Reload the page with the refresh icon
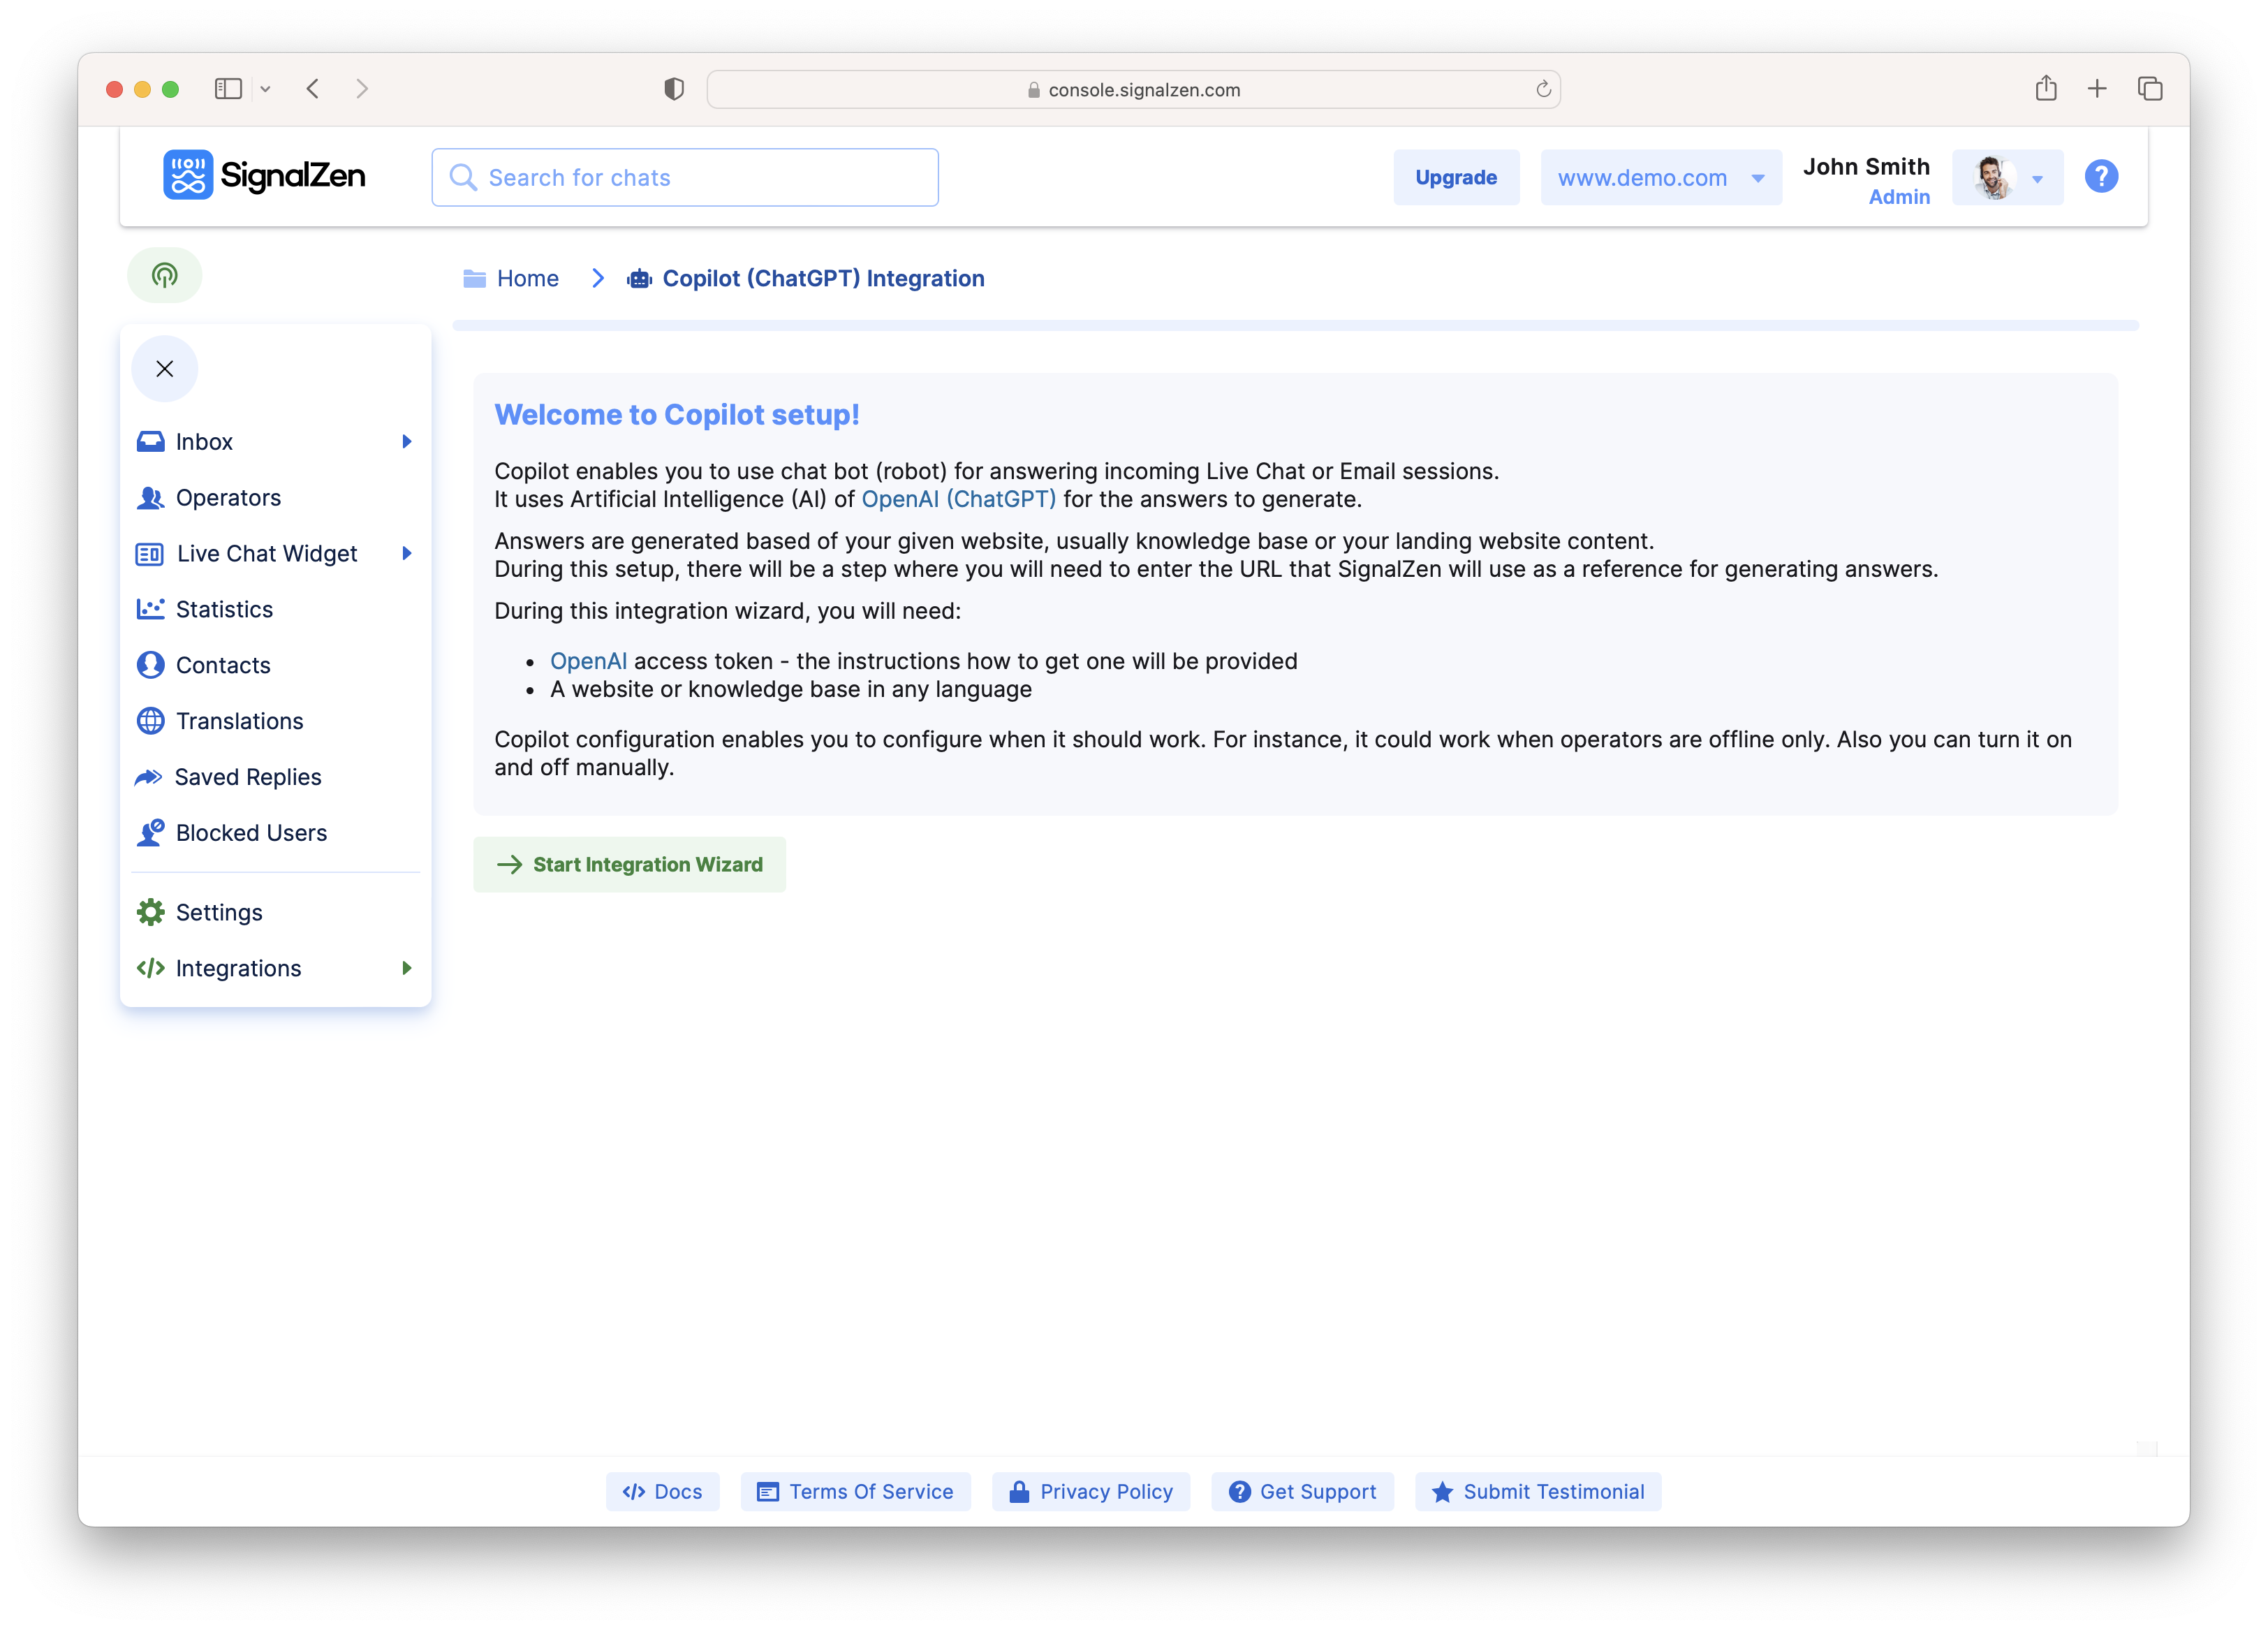The image size is (2268, 1630). [x=1543, y=89]
